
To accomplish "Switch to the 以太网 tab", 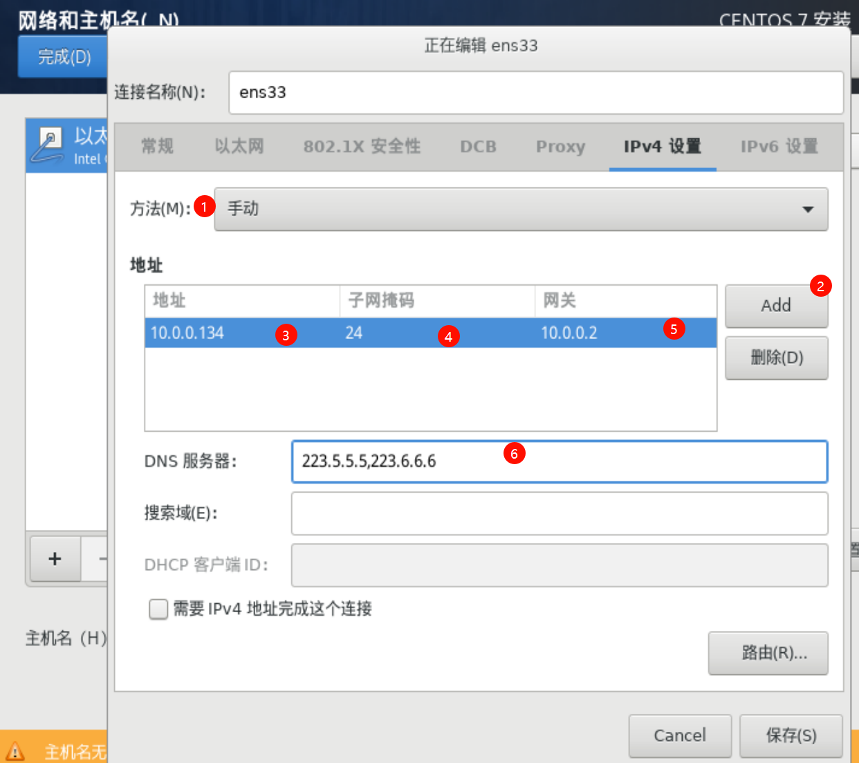I will click(x=239, y=147).
